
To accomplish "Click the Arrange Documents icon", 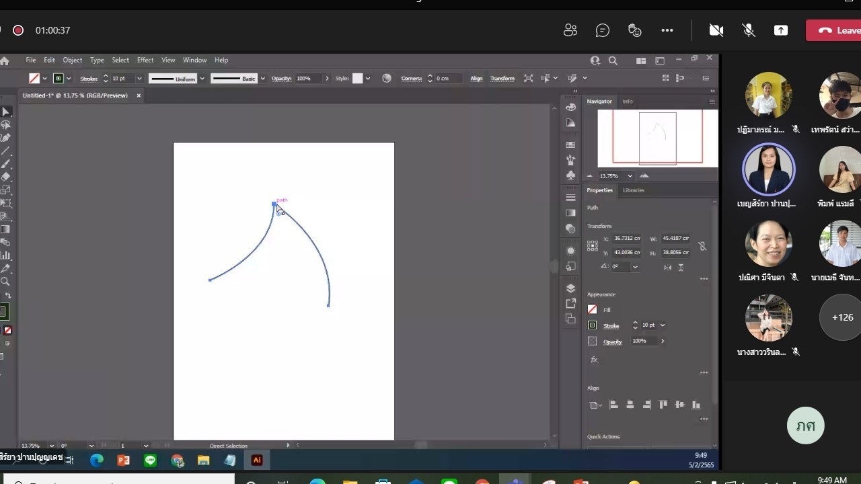I will (x=641, y=61).
